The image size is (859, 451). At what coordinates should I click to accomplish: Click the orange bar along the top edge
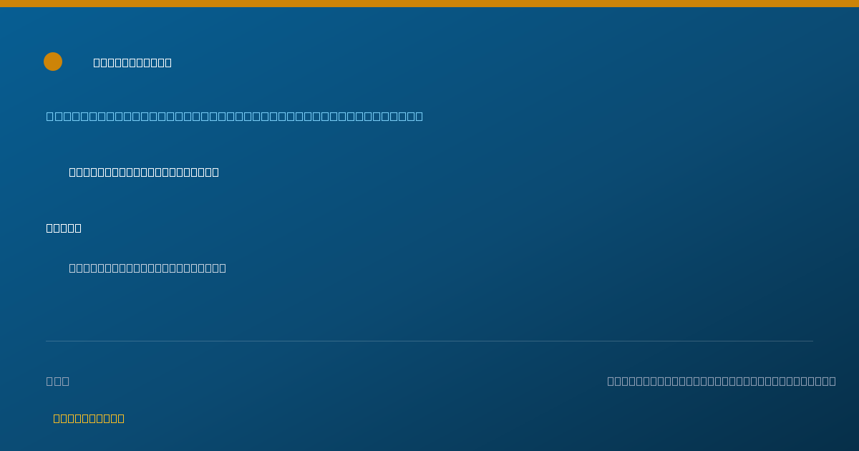tap(429, 4)
